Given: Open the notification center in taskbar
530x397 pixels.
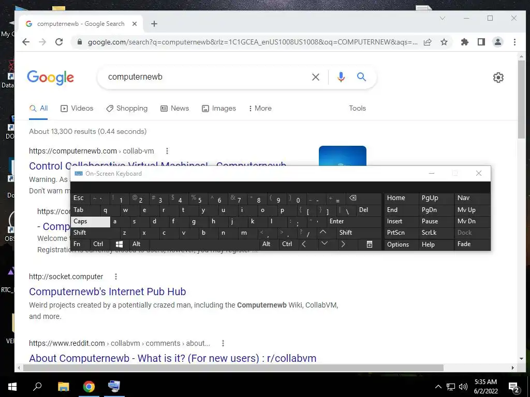Looking at the screenshot, I should click(513, 387).
